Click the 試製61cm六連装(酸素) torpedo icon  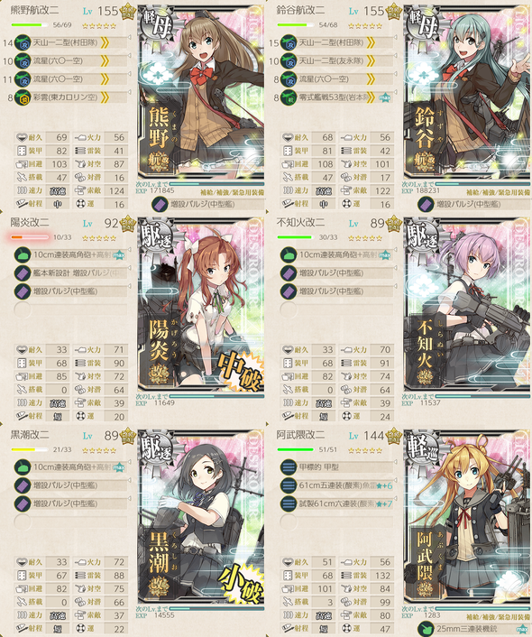click(289, 503)
